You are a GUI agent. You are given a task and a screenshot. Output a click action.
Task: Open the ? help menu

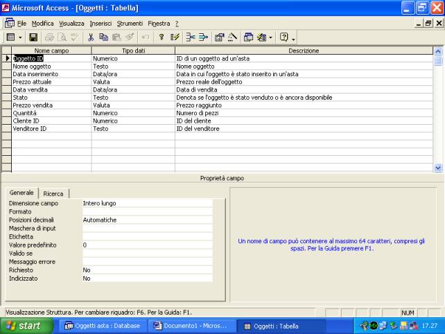click(x=177, y=24)
